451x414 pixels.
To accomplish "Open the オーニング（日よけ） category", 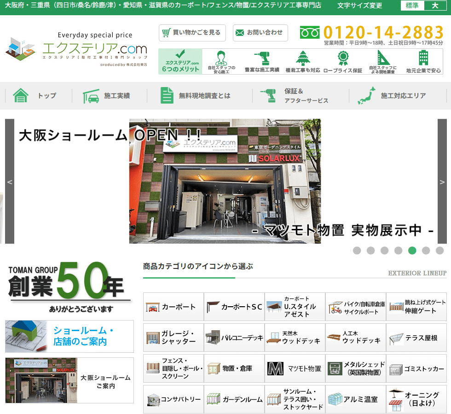I will (x=416, y=399).
